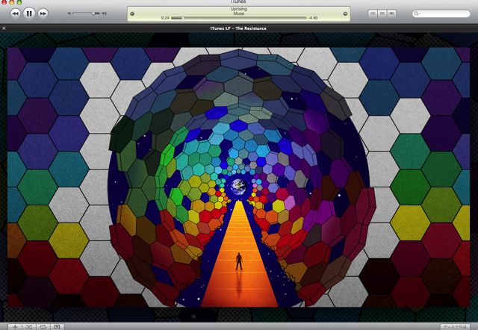Switch to grid view
The width and height of the screenshot is (478, 330).
click(x=382, y=13)
